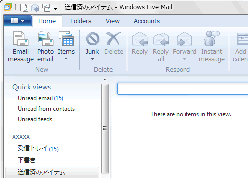Screen dimensions: 248x178
Task: Click the Items icon in New group
Action: click(66, 39)
